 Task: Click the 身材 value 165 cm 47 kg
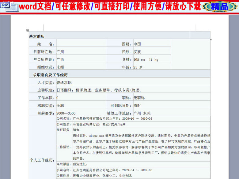pyautogui.click(x=146, y=60)
